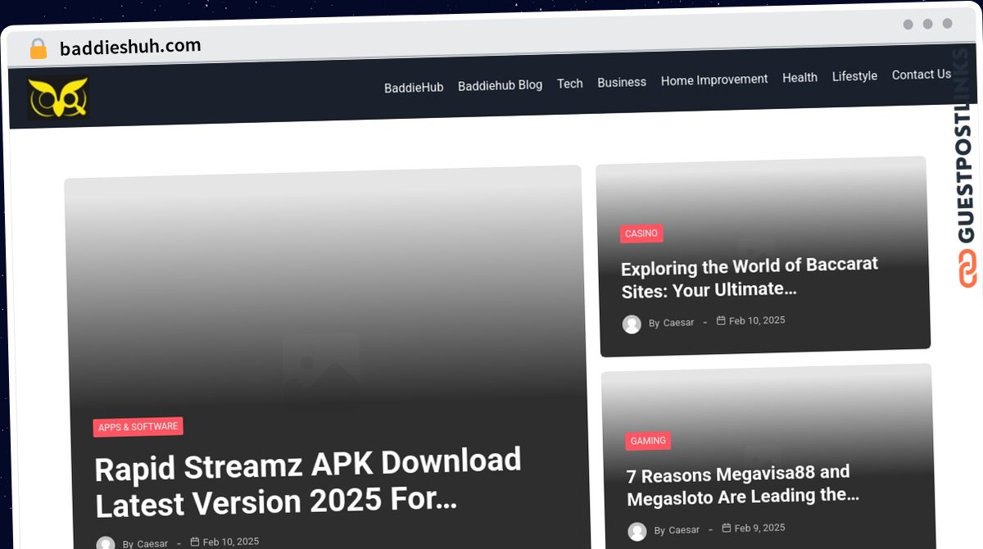Screen dimensions: 983x549
Task: Click Caesar's avatar on the Megavisa88 article
Action: (x=637, y=532)
